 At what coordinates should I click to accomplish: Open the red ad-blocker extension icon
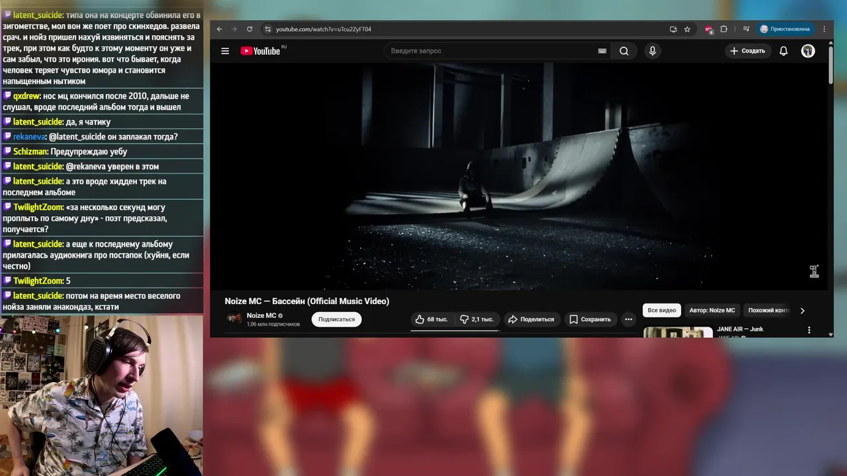pos(709,29)
